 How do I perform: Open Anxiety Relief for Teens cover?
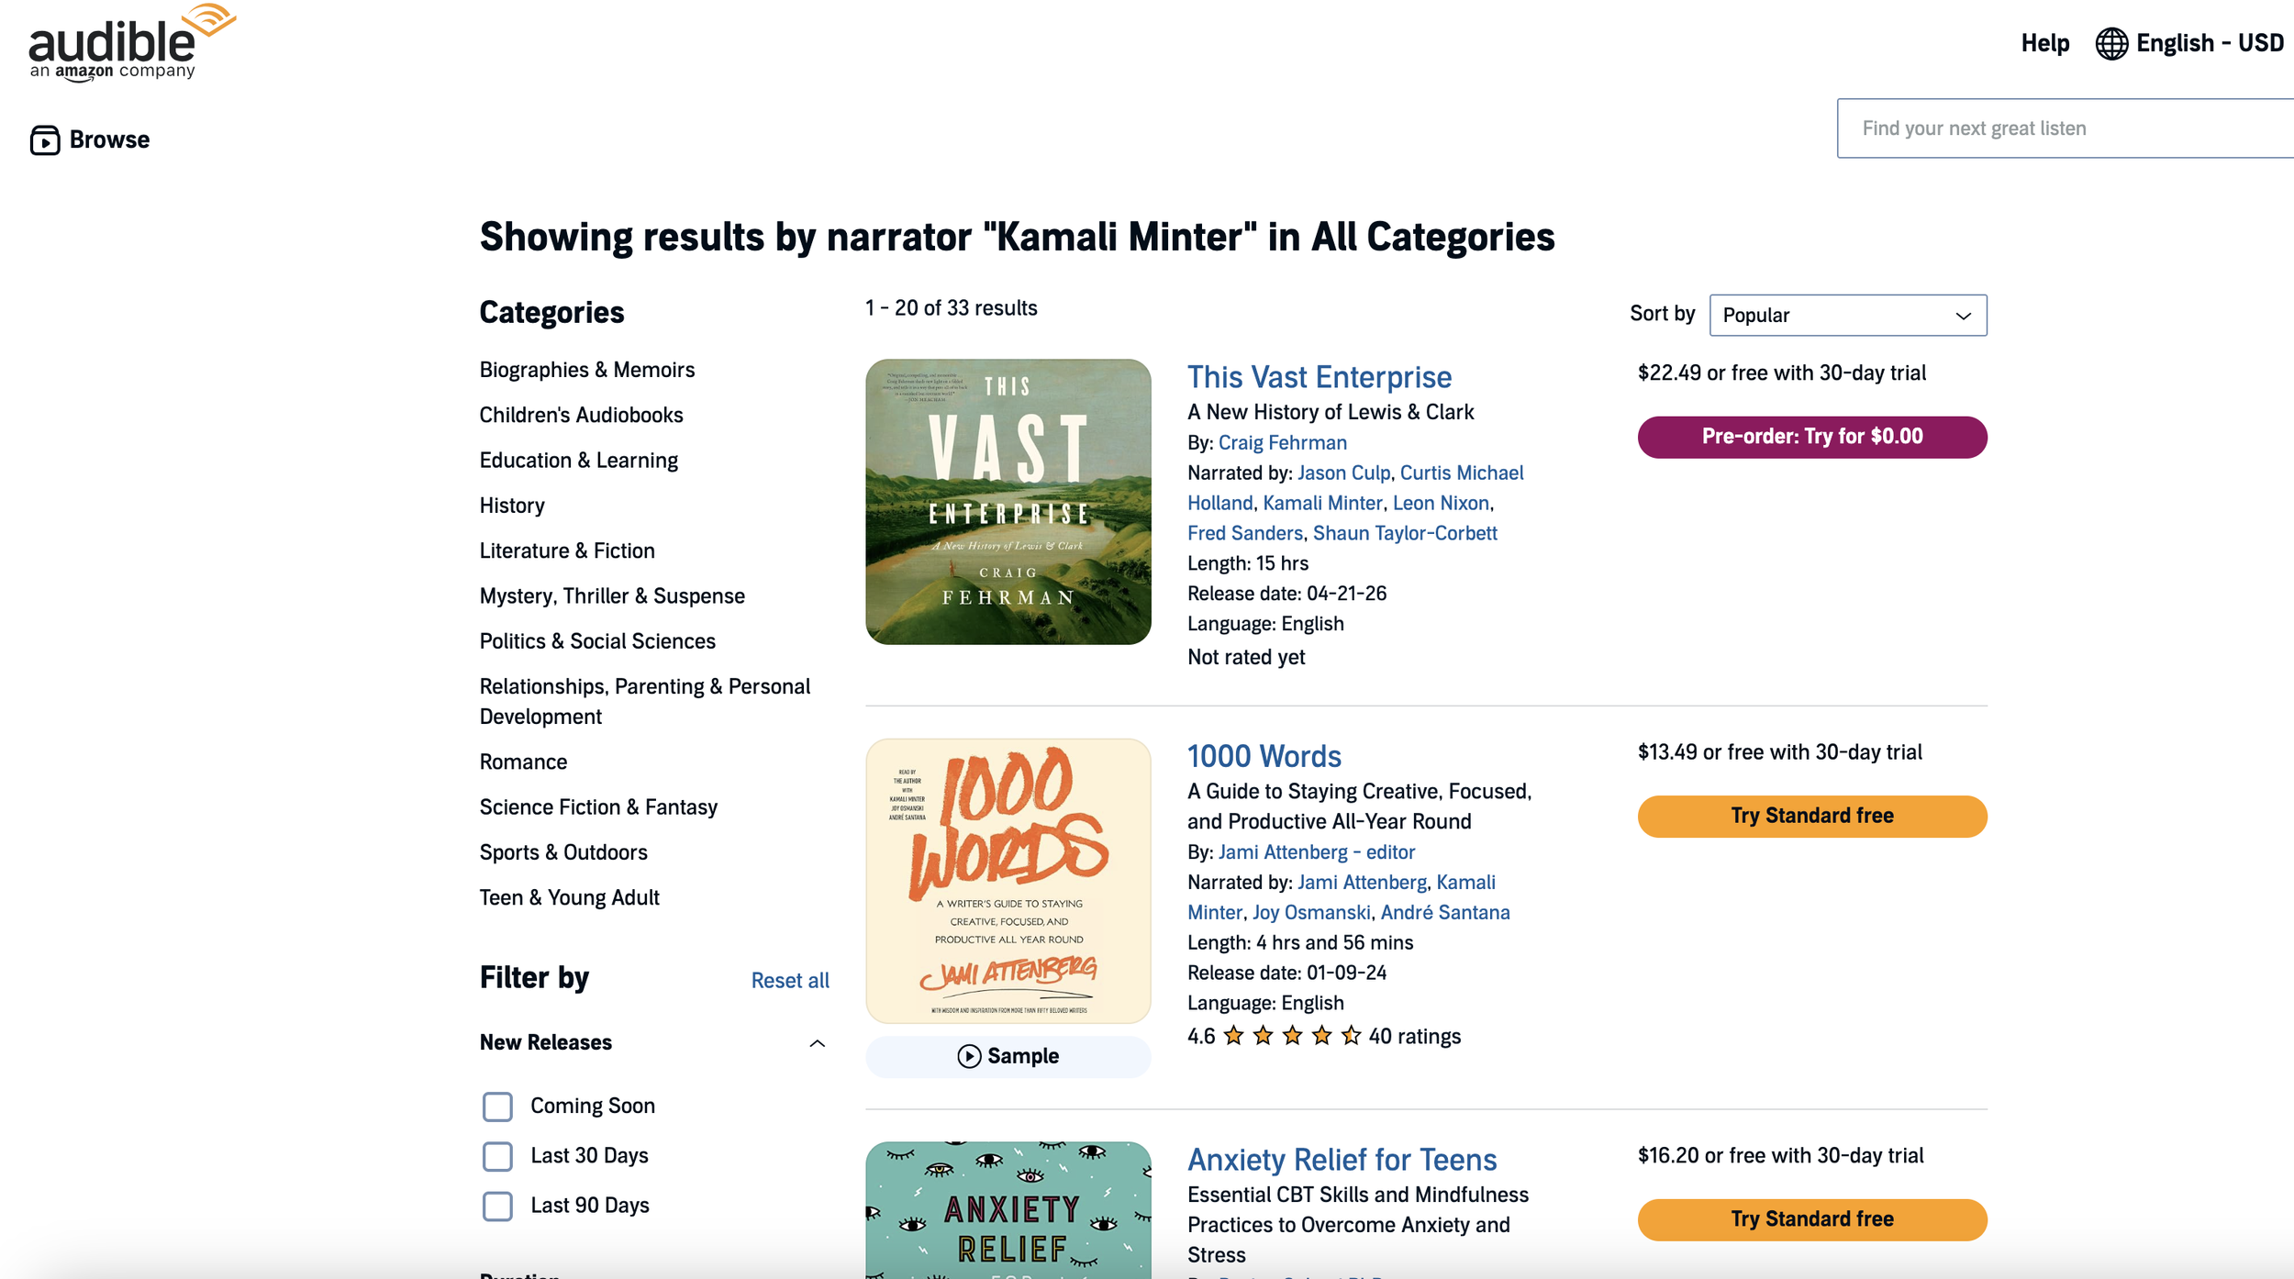(x=1008, y=1211)
